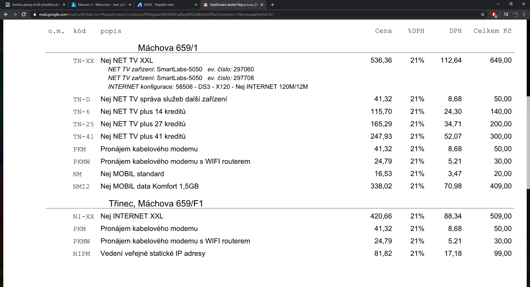The width and height of the screenshot is (530, 287).
Task: Open a new browser tab
Action: 272,5
